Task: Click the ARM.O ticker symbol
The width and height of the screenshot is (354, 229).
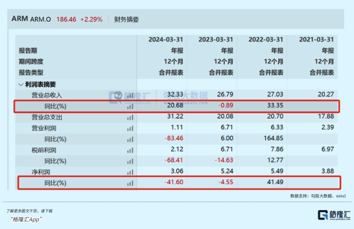Action: [41, 19]
